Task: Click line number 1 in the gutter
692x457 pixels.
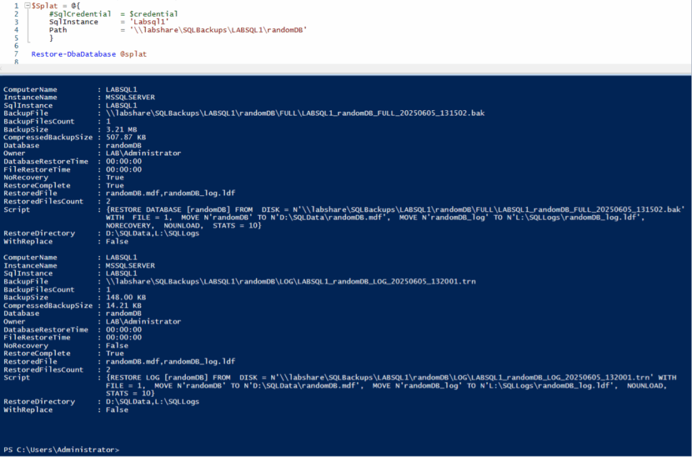Action: [16, 5]
